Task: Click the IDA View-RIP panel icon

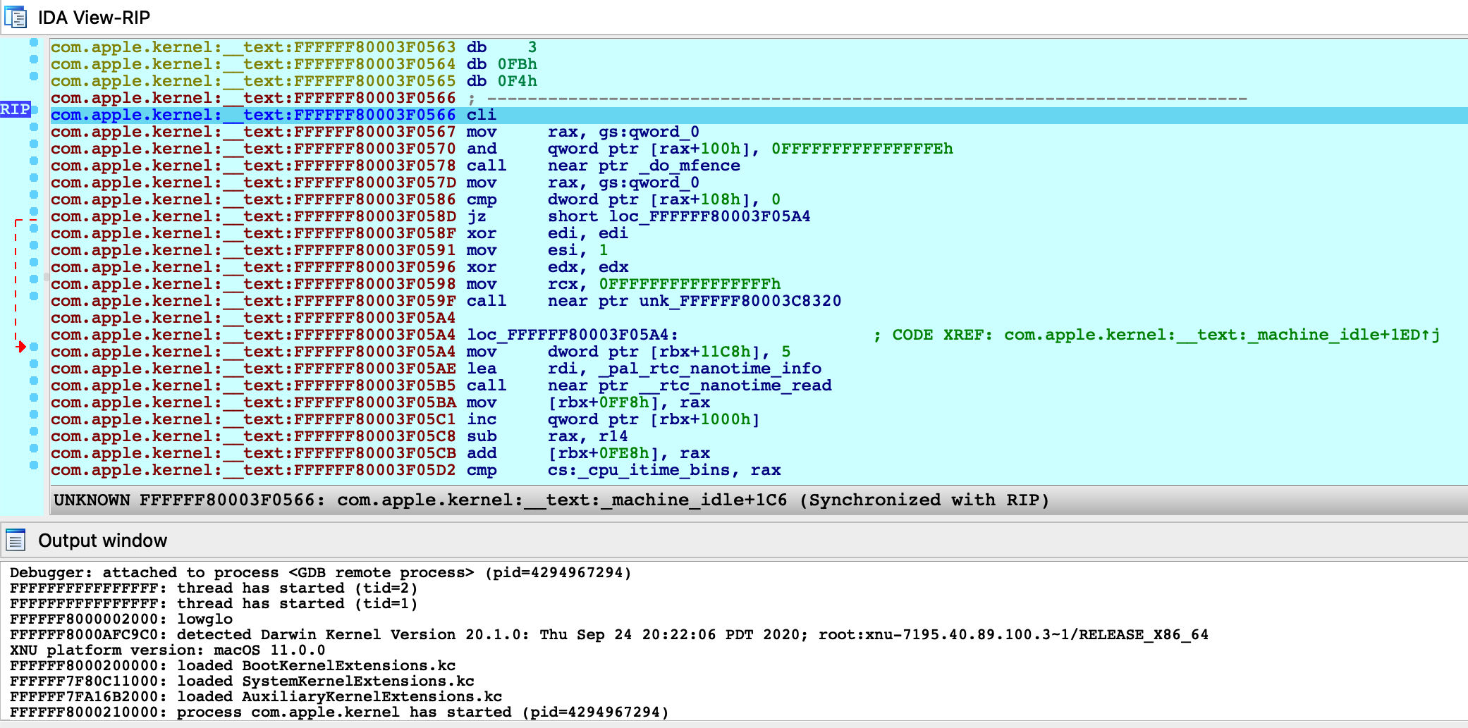Action: click(x=16, y=17)
